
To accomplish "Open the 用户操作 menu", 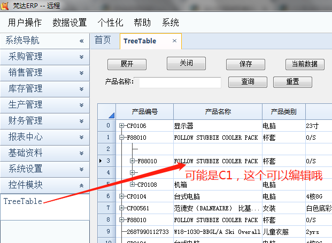I will tap(25, 22).
